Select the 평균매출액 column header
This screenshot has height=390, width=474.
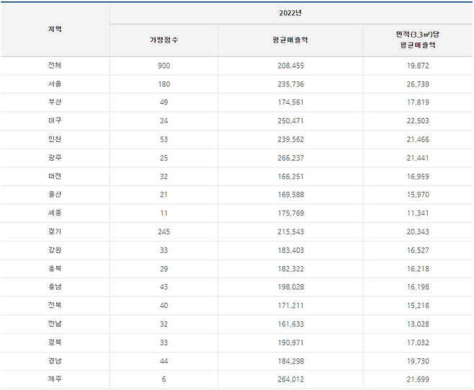pyautogui.click(x=290, y=40)
